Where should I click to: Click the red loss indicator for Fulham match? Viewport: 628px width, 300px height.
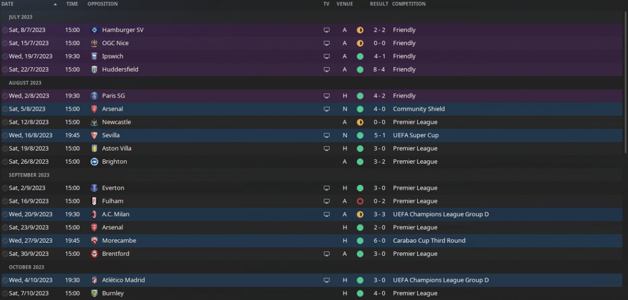pos(360,201)
